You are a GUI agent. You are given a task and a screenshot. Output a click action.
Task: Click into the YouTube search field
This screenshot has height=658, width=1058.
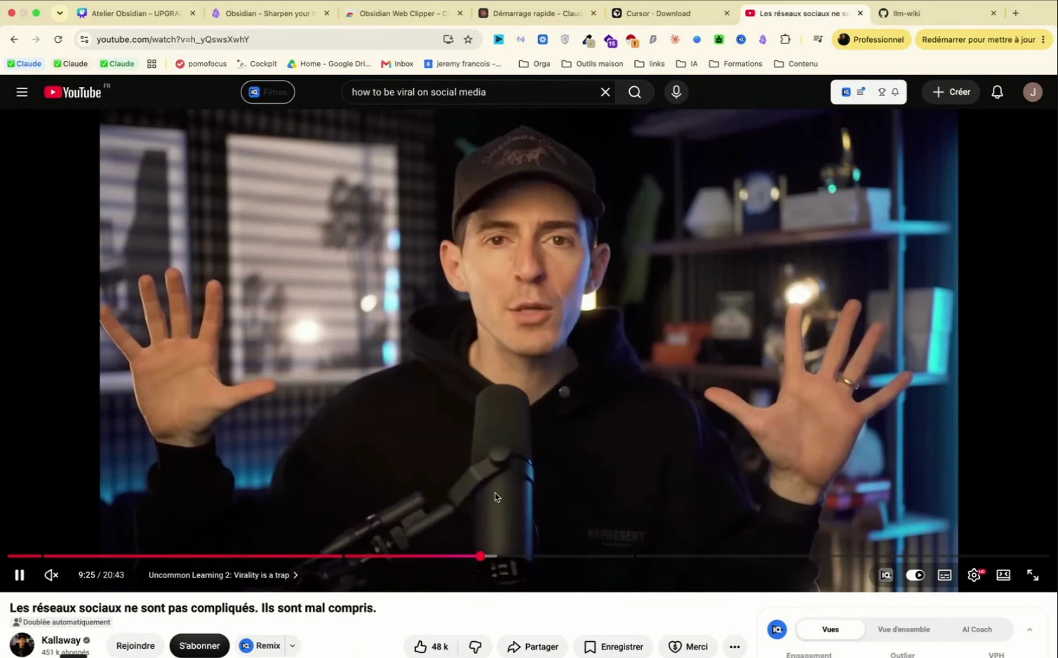pos(470,92)
